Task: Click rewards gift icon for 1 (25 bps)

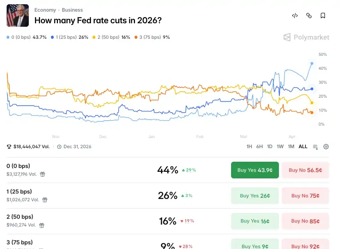Action: pos(45,200)
